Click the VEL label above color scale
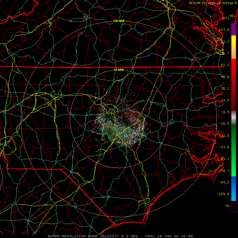238x238 pixels. [232, 16]
